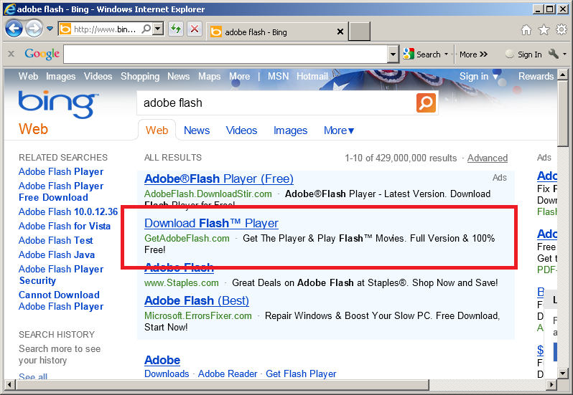Go back with the browser back arrow
Viewport: 573px width, 395px height.
[x=14, y=29]
